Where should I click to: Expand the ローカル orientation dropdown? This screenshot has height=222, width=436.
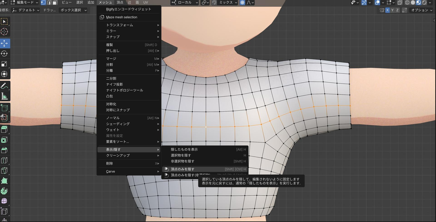coord(185,2)
